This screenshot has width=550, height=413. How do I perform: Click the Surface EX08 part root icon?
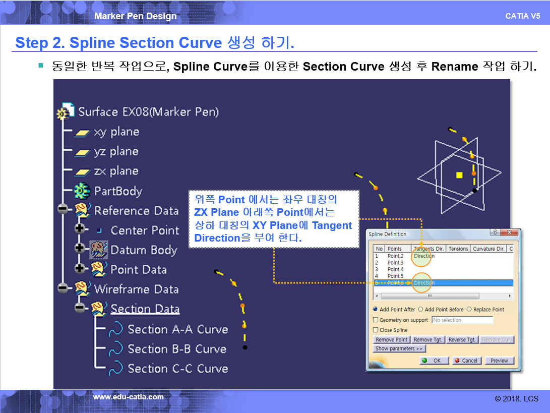63,113
